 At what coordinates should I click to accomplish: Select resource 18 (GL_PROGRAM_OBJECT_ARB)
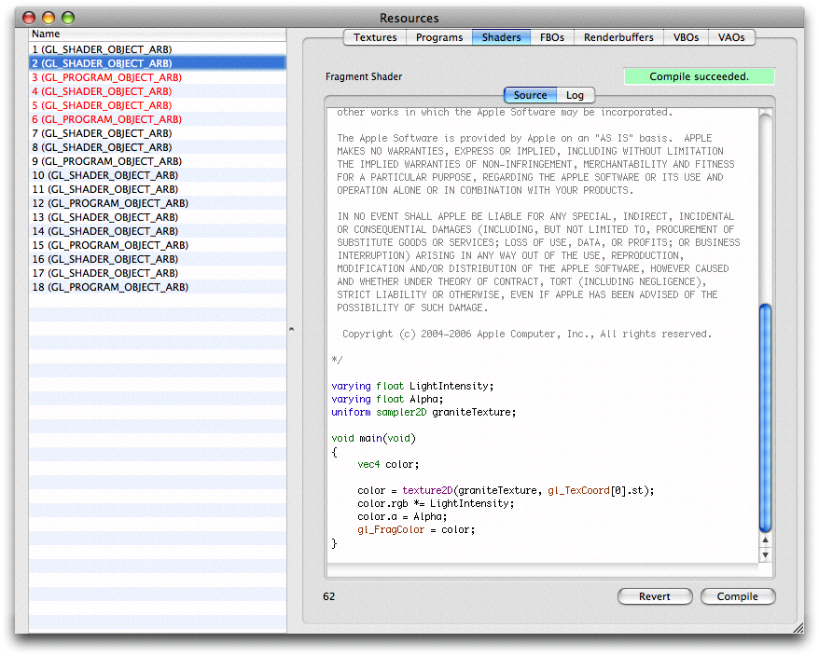pos(110,287)
